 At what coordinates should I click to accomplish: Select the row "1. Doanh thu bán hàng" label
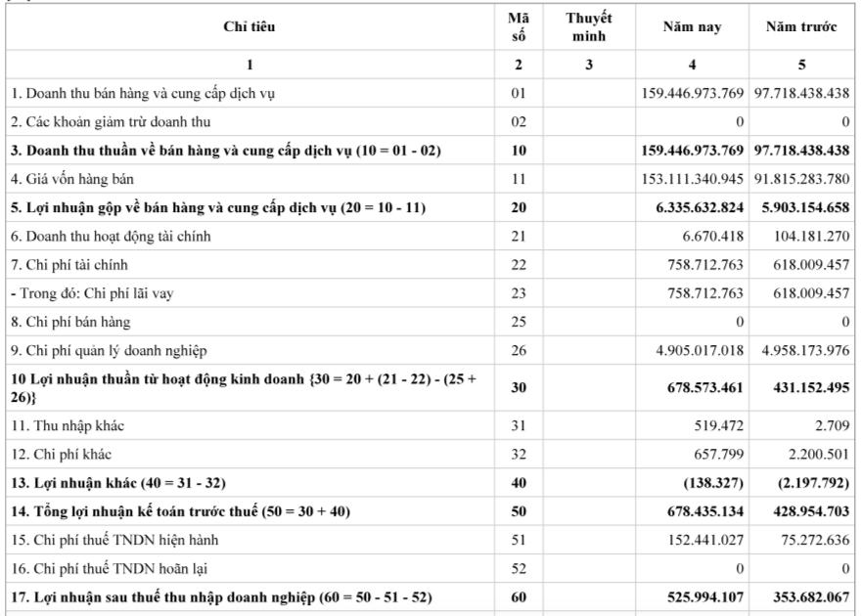(x=143, y=93)
